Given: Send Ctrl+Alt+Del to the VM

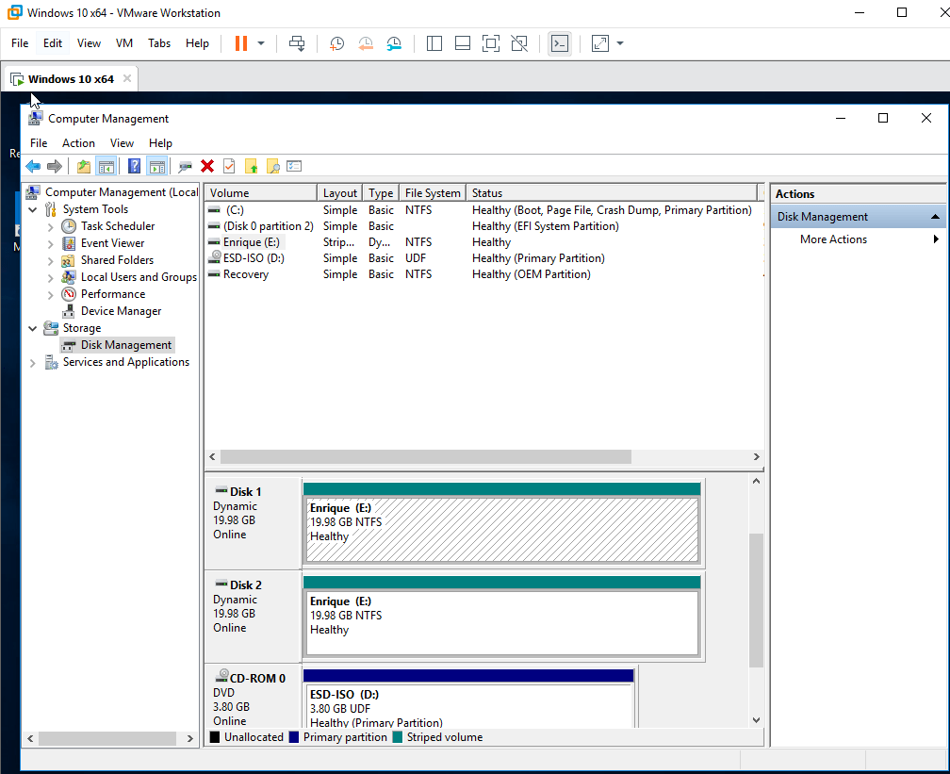Looking at the screenshot, I should [x=297, y=43].
